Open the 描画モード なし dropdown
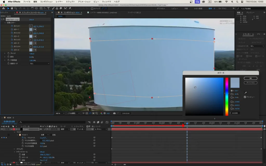The height and width of the screenshot is (166, 266). pos(39,64)
